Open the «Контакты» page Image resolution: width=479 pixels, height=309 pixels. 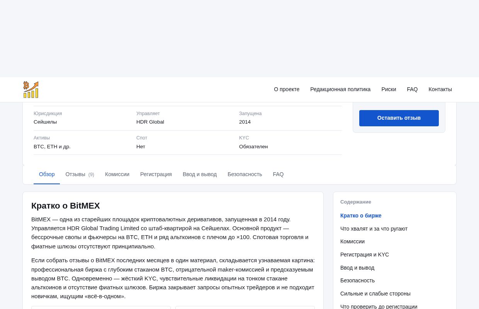click(440, 89)
